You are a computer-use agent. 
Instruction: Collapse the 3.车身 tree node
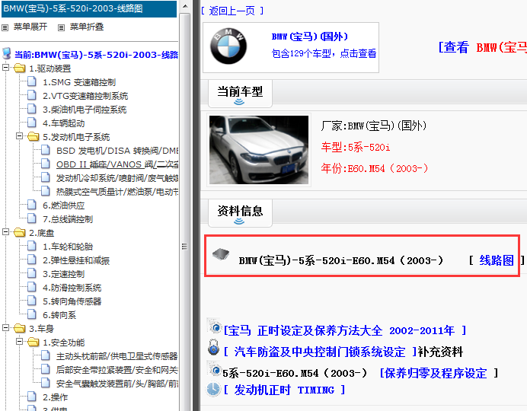coord(6,328)
